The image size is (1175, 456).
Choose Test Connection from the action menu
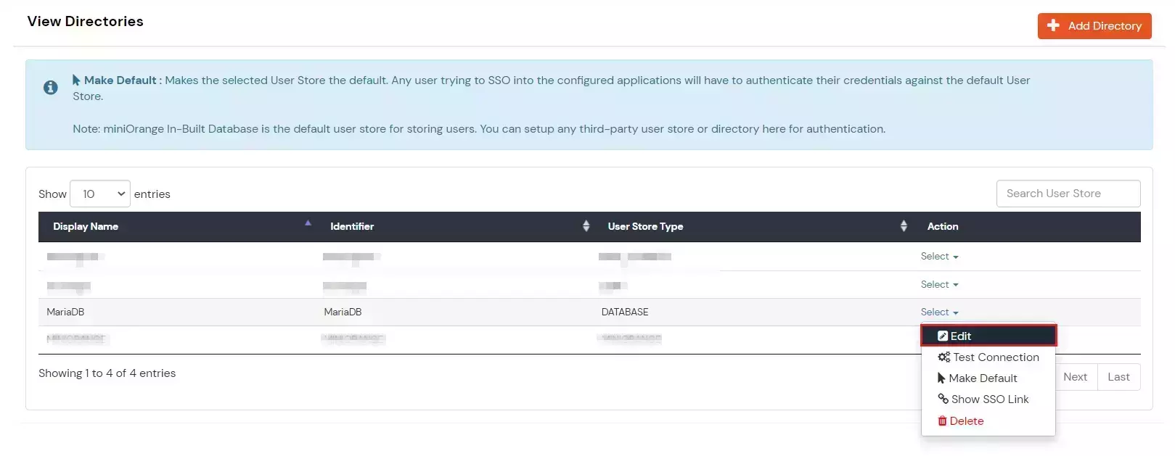995,357
